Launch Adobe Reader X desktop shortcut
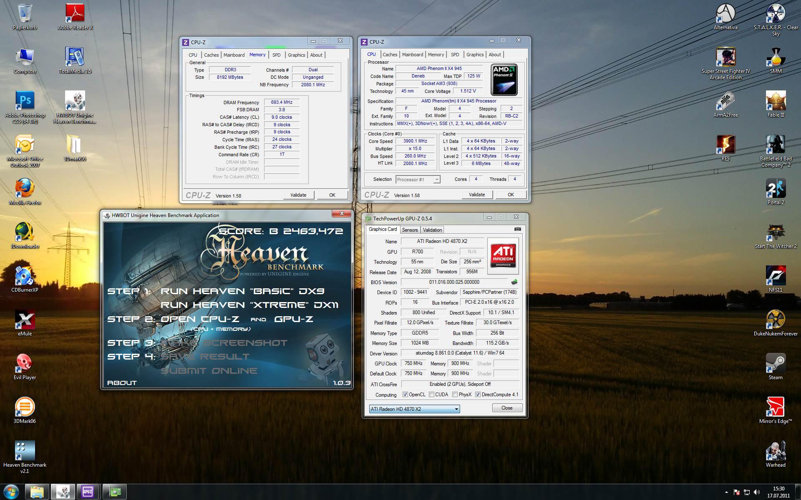Screen dimensions: 801x500 coord(75,17)
